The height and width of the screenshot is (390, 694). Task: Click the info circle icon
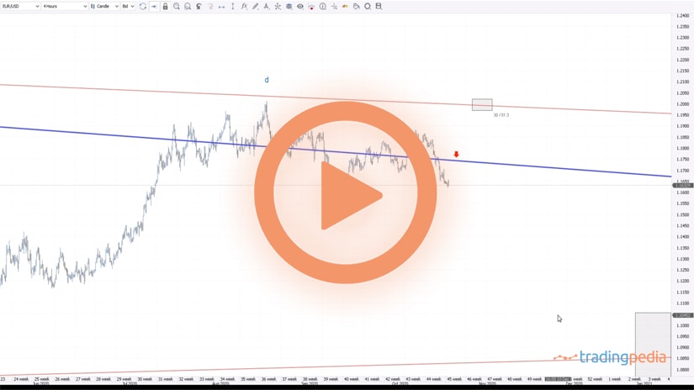pyautogui.click(x=323, y=6)
